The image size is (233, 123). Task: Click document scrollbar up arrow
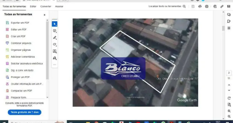point(223,12)
